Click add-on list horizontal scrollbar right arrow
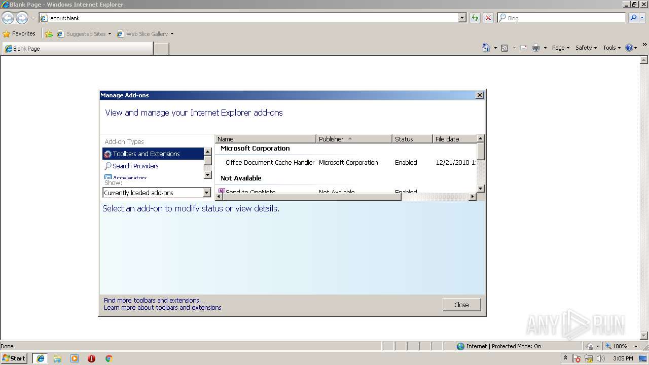Image resolution: width=649 pixels, height=365 pixels. pos(473,196)
